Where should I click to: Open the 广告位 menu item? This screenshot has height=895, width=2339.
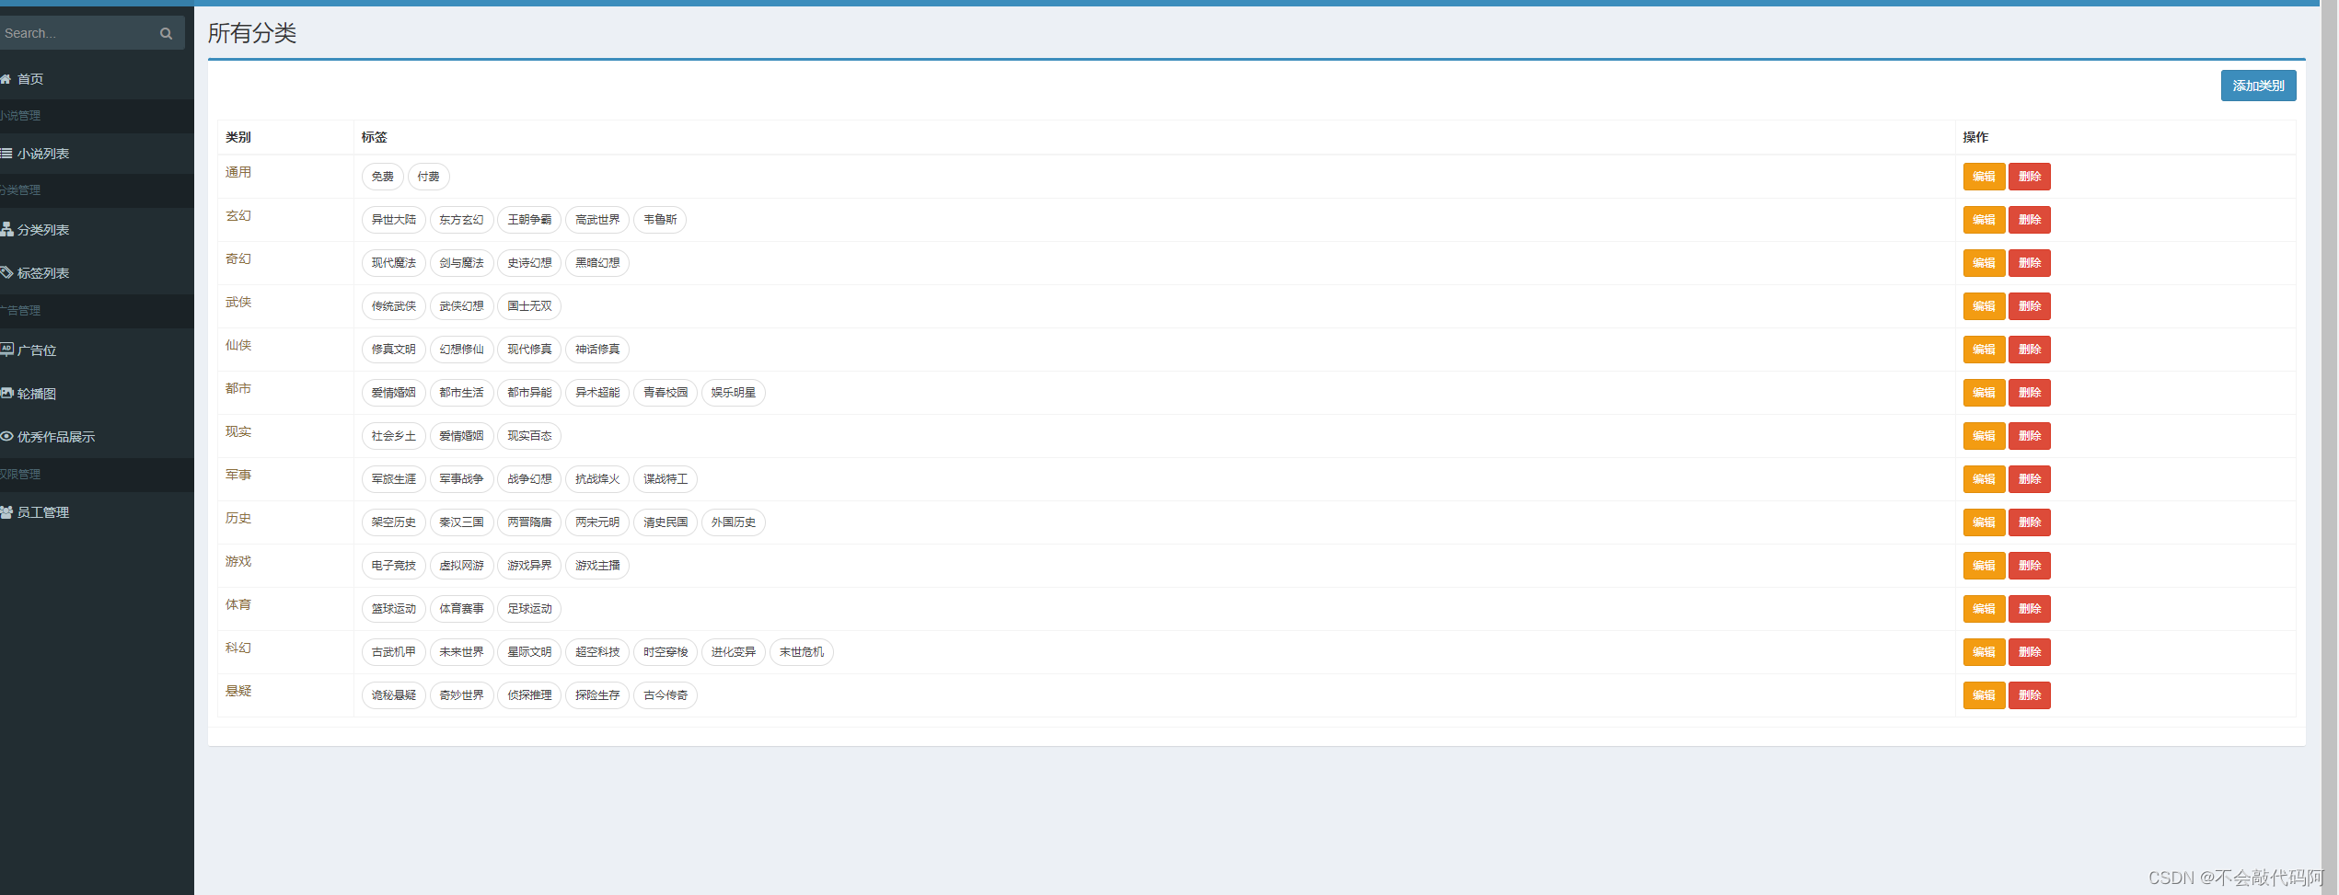tap(97, 350)
